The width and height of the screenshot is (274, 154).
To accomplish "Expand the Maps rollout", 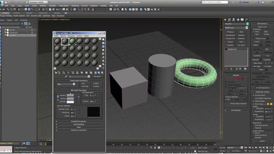I will click(x=79, y=127).
